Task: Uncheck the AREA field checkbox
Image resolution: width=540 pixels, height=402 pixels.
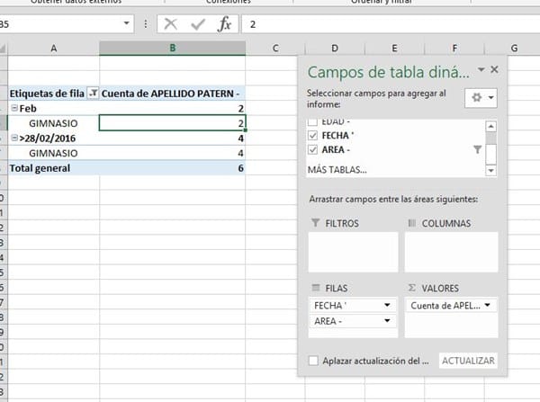Action: [312, 150]
